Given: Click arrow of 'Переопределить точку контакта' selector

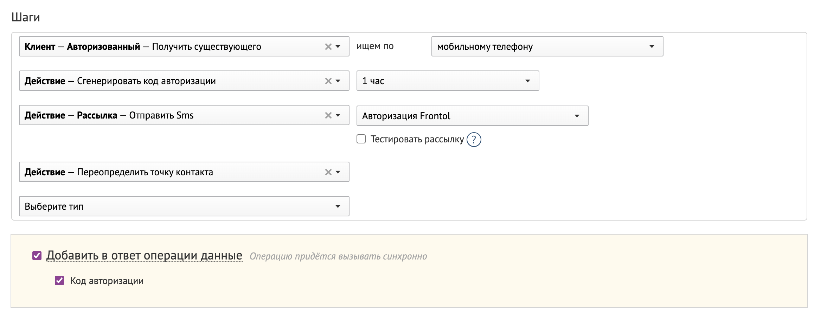Looking at the screenshot, I should 338,172.
